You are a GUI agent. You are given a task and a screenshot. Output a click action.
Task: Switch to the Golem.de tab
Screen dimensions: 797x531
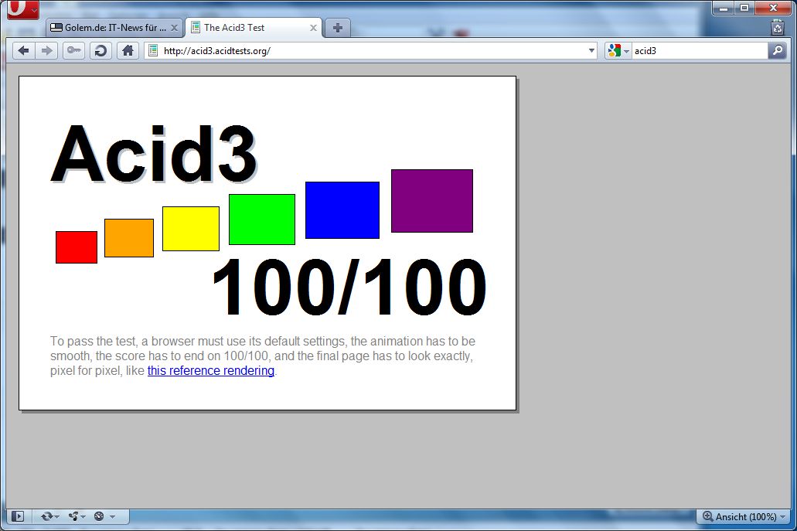(x=108, y=26)
